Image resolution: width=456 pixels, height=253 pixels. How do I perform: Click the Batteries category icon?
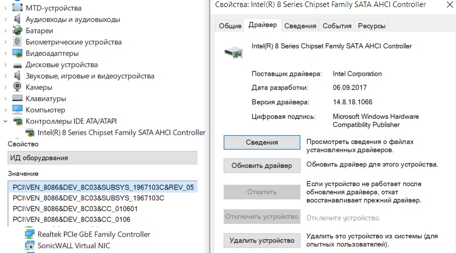(x=18, y=31)
